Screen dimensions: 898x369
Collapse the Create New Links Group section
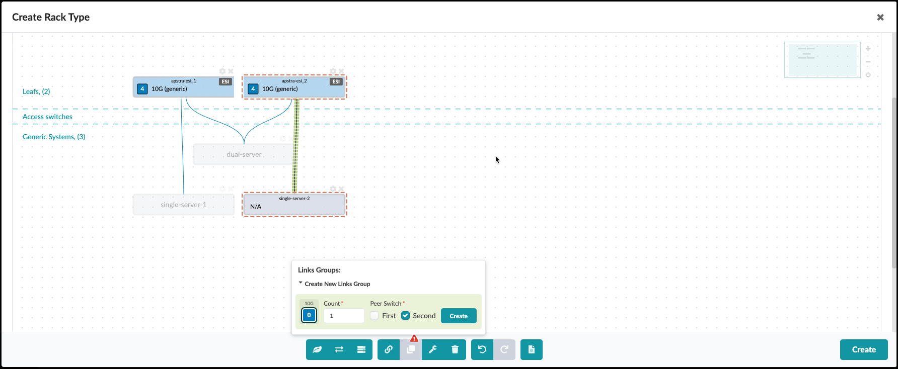(x=301, y=284)
